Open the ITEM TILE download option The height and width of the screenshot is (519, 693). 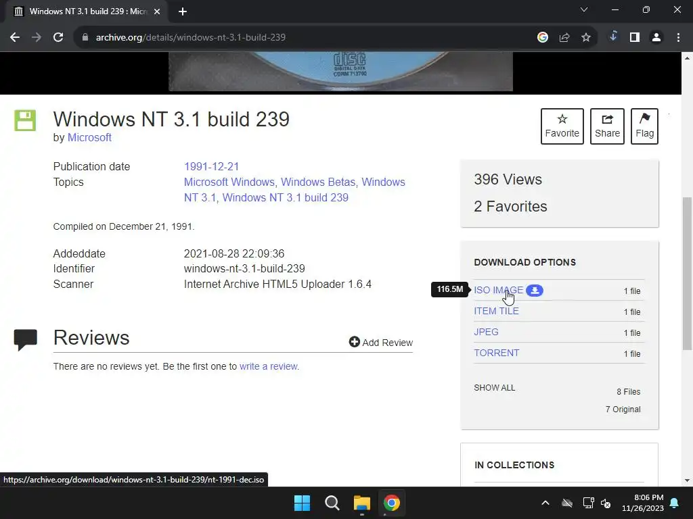click(x=496, y=311)
